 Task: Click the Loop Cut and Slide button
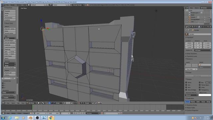[10, 47]
